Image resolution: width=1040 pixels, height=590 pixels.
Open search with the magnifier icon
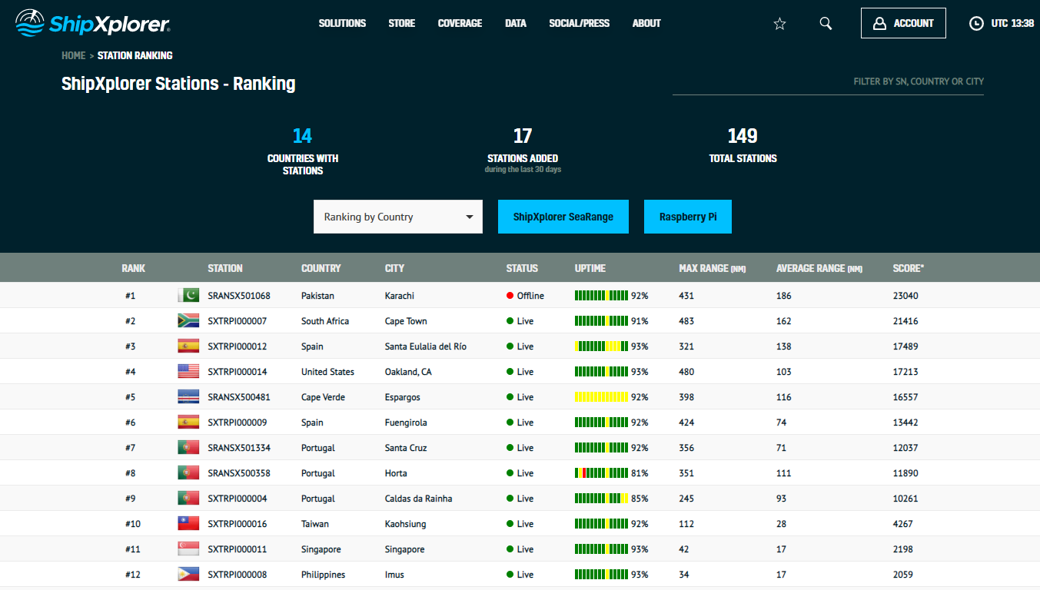pos(826,24)
